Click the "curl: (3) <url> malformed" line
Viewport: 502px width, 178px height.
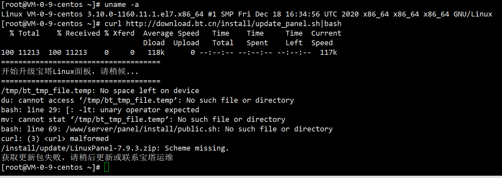[55, 139]
